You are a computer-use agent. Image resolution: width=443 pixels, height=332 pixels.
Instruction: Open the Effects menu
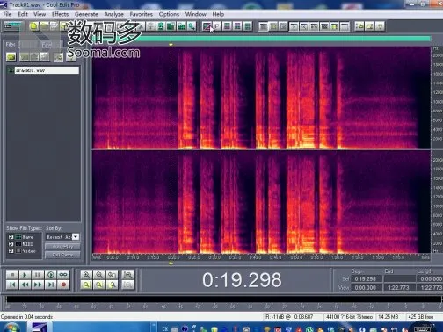(60, 14)
